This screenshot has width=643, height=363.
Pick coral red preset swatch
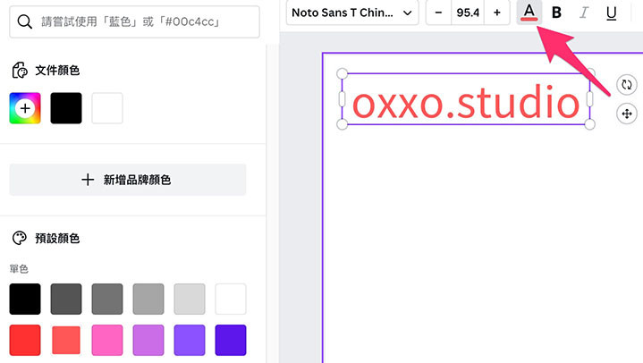[x=66, y=340]
